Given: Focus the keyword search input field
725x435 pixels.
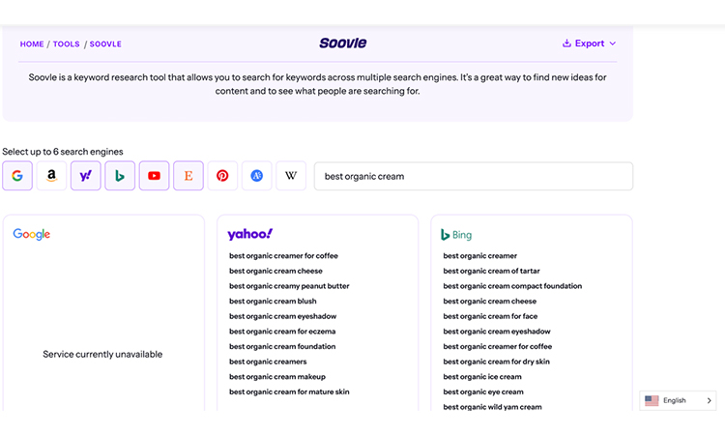Looking at the screenshot, I should [474, 176].
